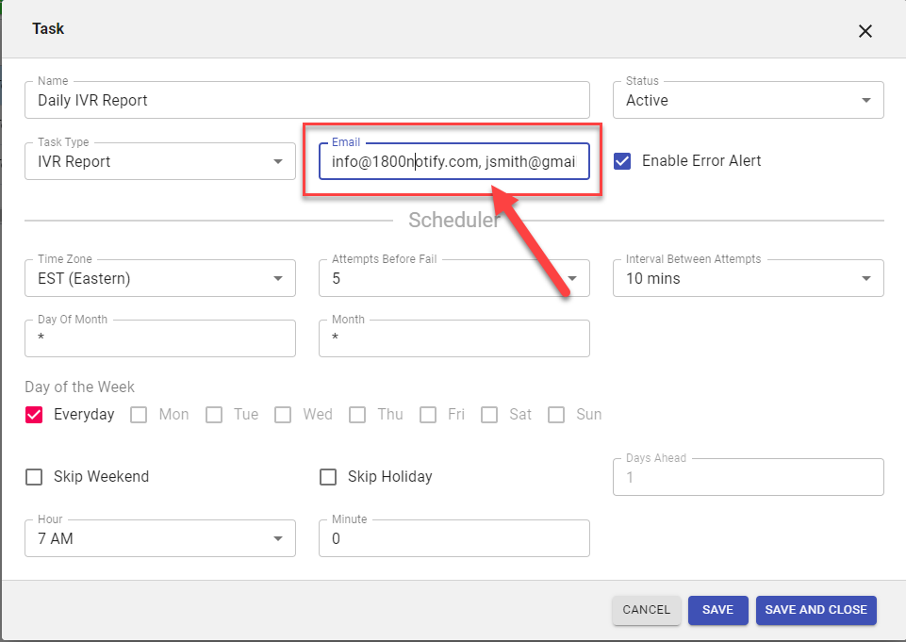Open the Status dropdown showing Active
Screen dimensions: 906x642
pyautogui.click(x=748, y=100)
